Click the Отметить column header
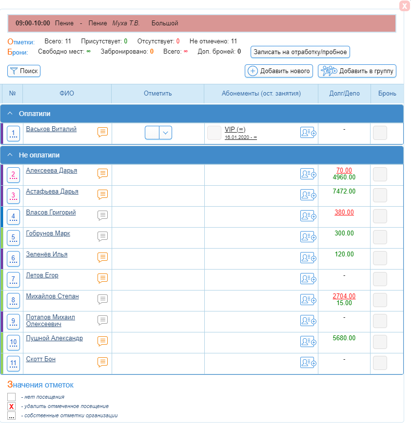The image size is (411, 427). pyautogui.click(x=157, y=94)
